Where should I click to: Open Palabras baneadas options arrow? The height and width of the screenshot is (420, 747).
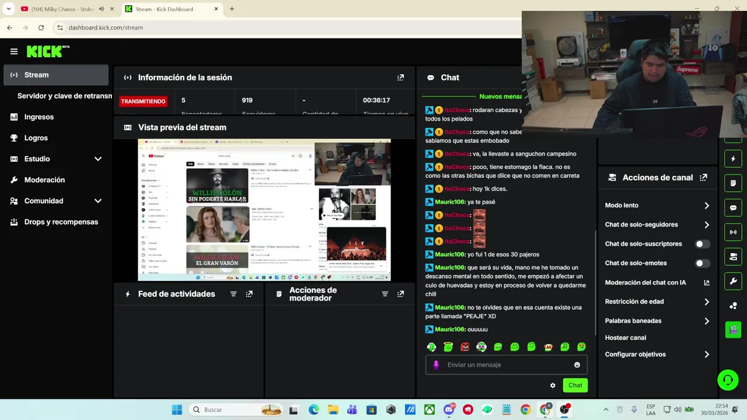point(707,321)
